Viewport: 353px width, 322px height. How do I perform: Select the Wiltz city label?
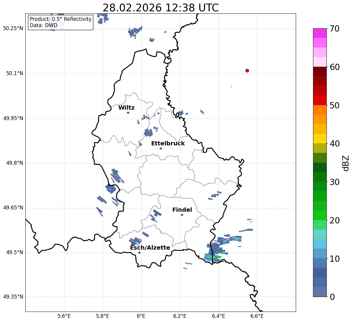[x=126, y=108]
